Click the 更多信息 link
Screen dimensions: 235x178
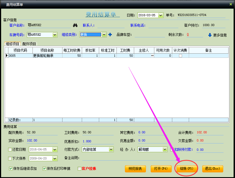[x=220, y=35]
